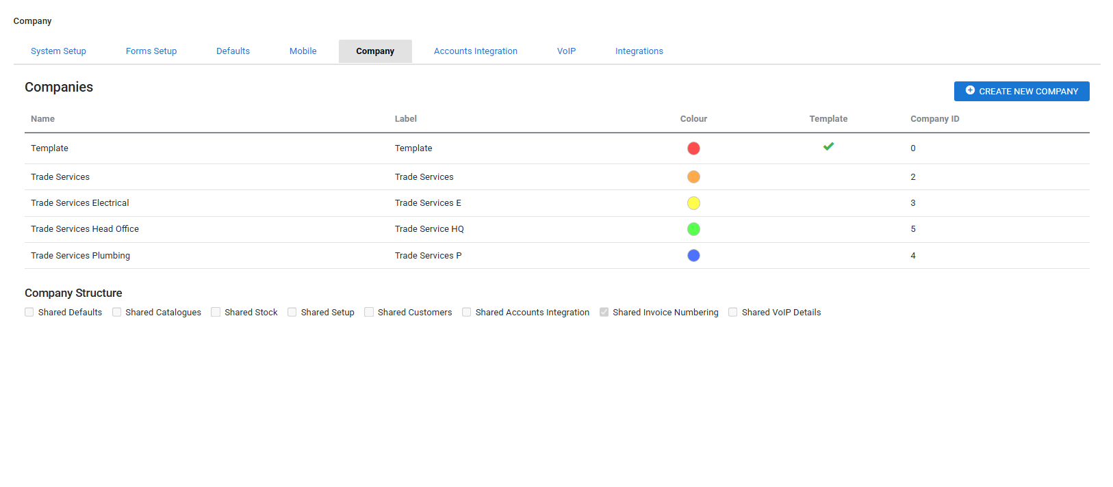The width and height of the screenshot is (1113, 487).
Task: Click the red colour dot for Template
Action: click(x=693, y=148)
